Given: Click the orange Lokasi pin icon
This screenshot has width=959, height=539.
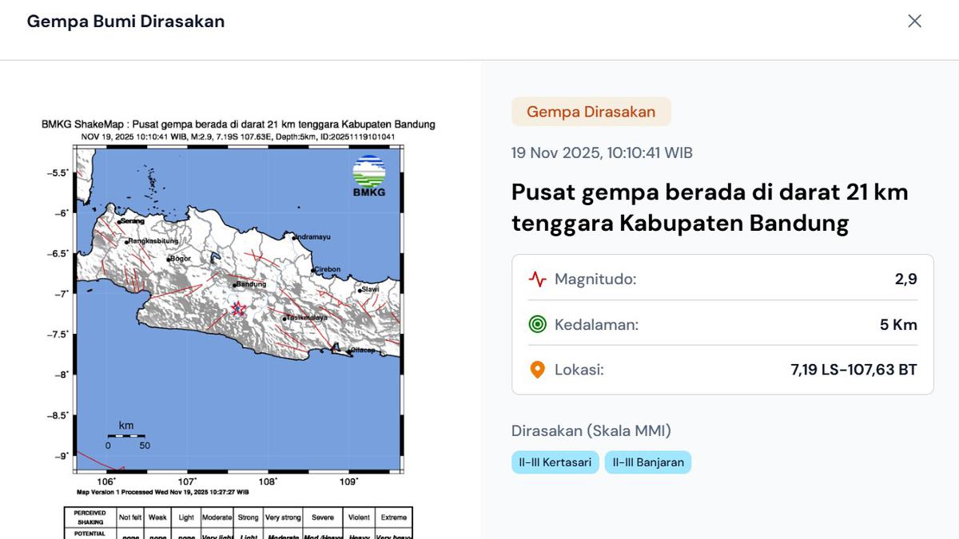Looking at the screenshot, I should (536, 369).
